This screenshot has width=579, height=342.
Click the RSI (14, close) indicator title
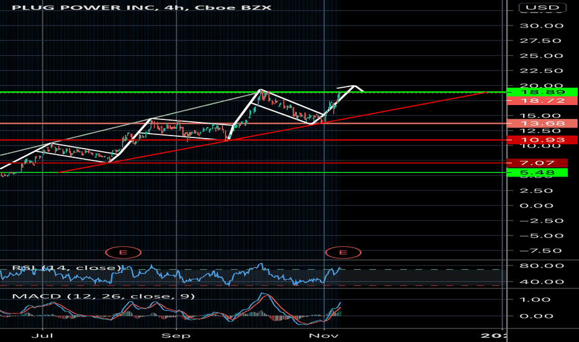pos(67,267)
